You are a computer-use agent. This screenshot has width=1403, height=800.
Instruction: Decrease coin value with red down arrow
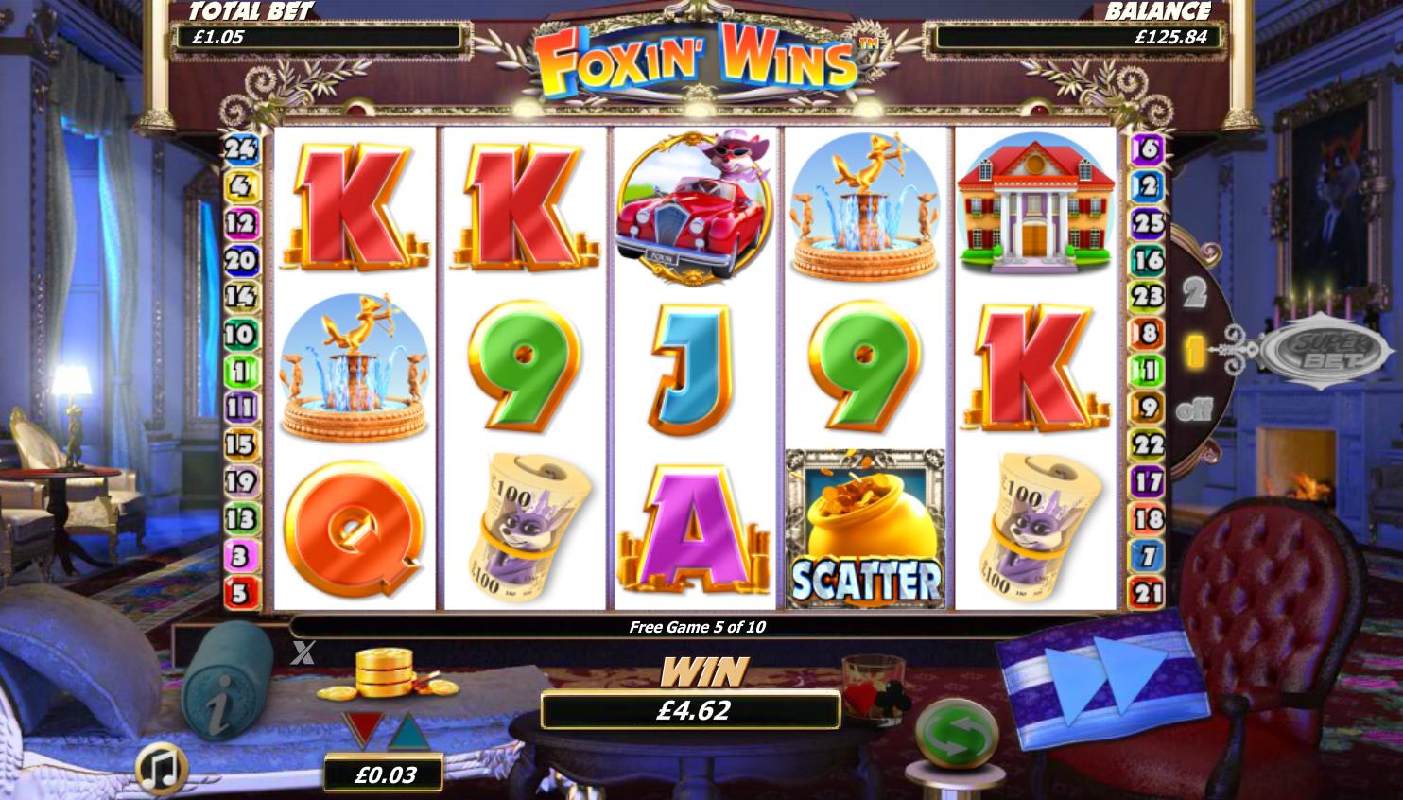pos(361,728)
